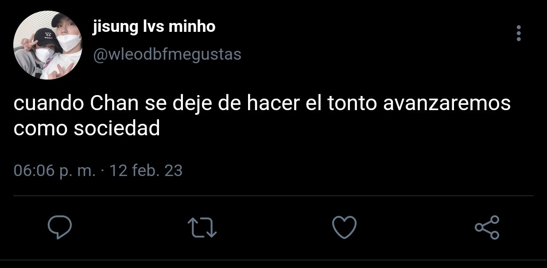
Task: Open the reply speech bubble icon
Action: coord(60,227)
